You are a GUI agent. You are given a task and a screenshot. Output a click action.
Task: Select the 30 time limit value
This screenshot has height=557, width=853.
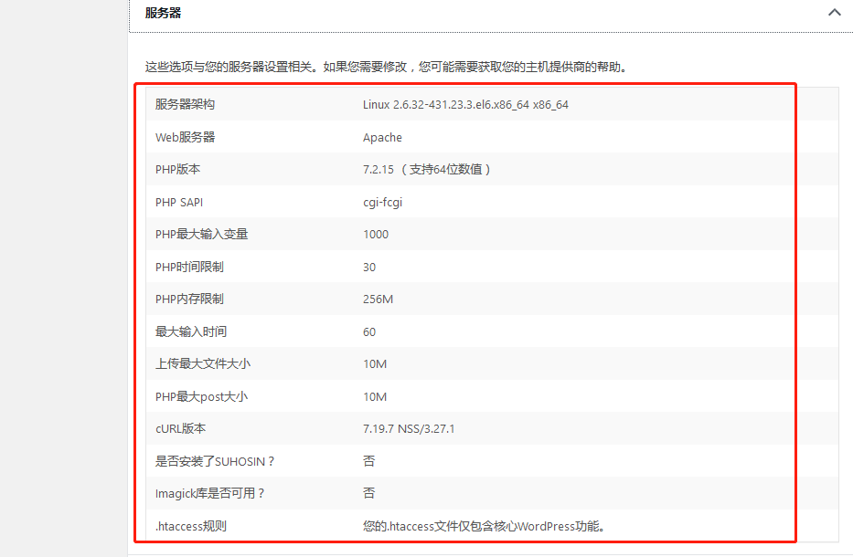point(369,267)
